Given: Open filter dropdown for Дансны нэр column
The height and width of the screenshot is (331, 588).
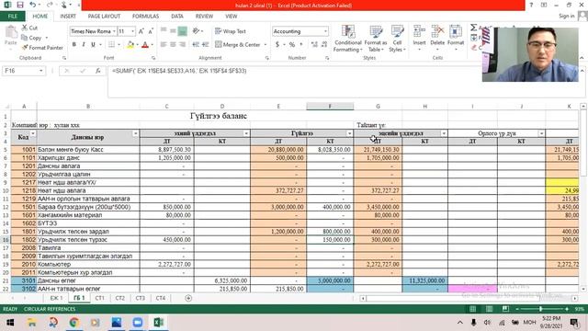Looking at the screenshot, I should 135,133.
